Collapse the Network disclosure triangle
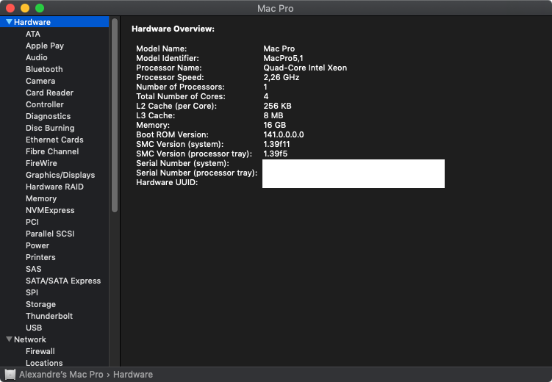 tap(9, 339)
